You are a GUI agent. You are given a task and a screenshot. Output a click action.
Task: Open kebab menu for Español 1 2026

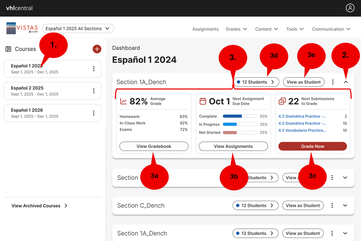[x=94, y=113]
